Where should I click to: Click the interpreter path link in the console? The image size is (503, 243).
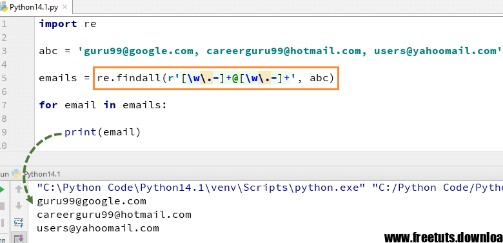tap(201, 188)
